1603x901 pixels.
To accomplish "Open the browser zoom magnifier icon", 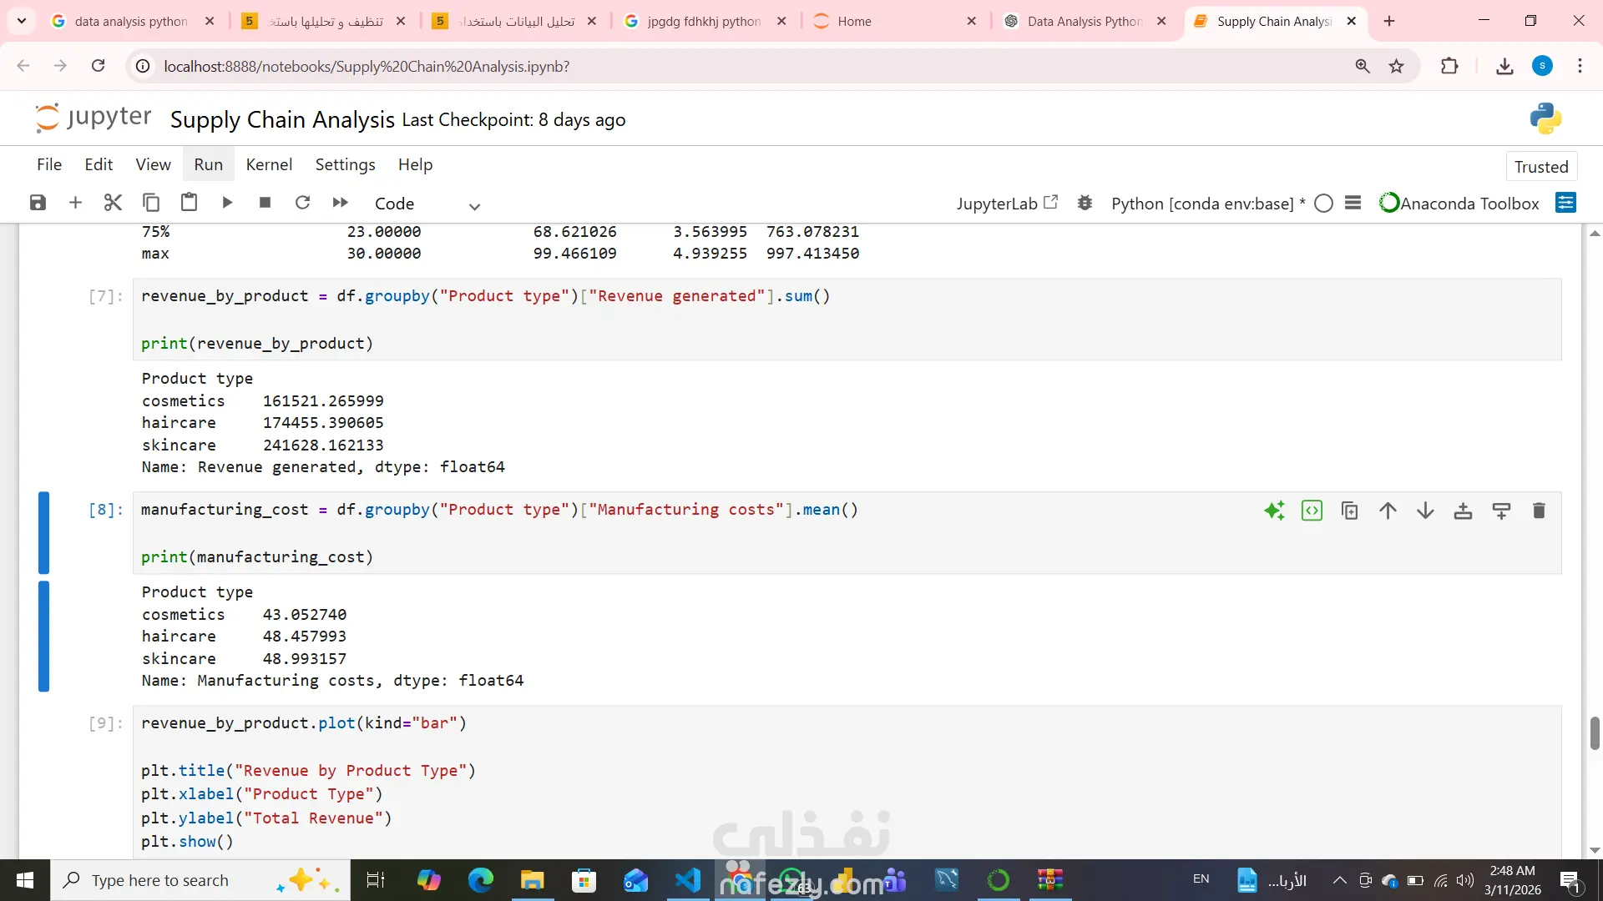I will pos(1363,66).
